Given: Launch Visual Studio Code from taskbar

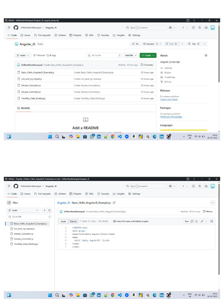Looking at the screenshot, I should (x=120, y=137).
